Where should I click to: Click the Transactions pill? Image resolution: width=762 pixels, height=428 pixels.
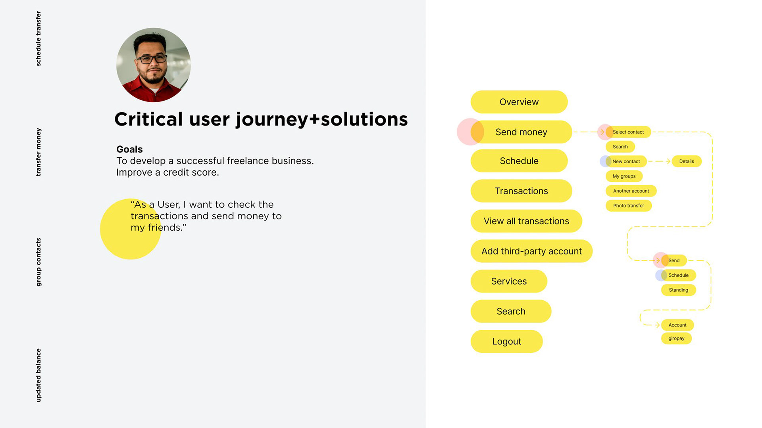[521, 191]
